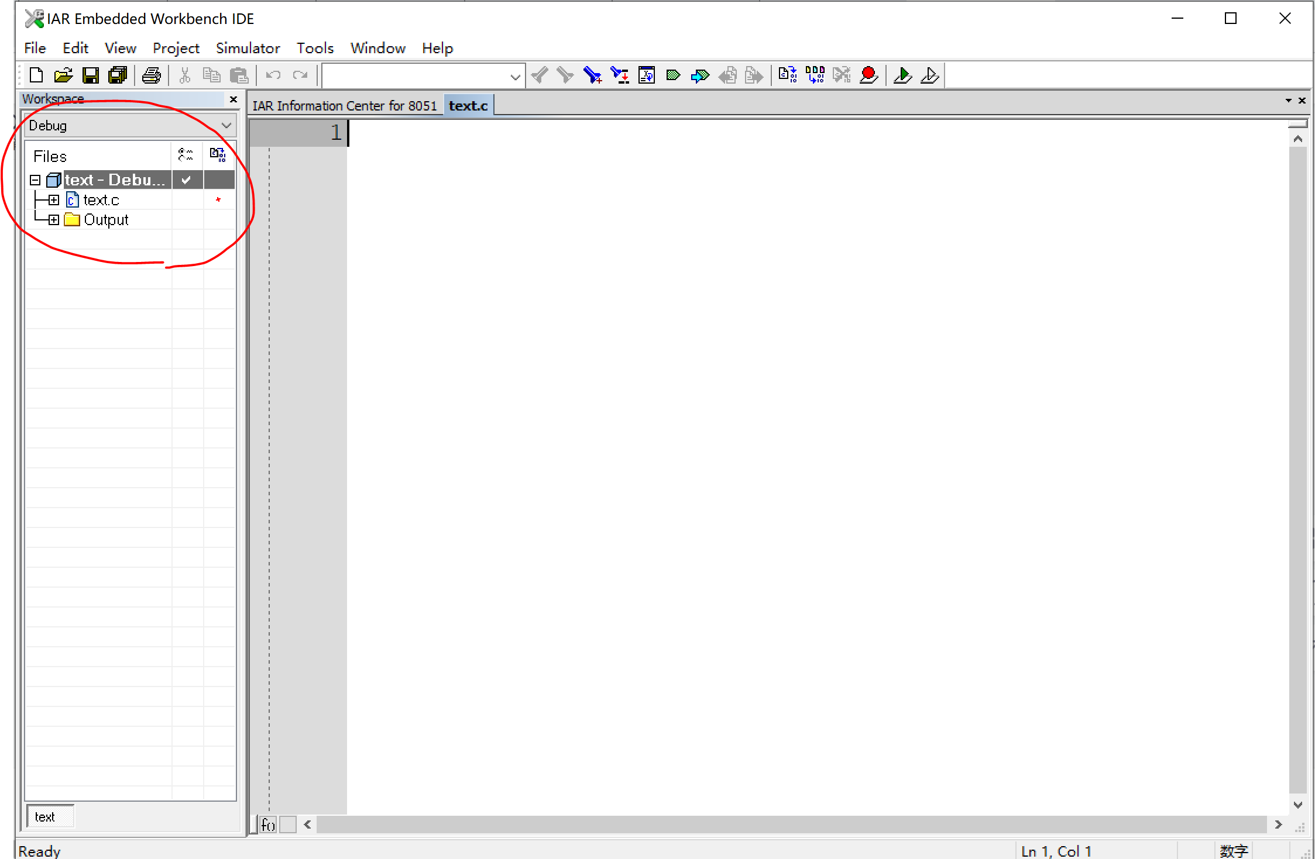Open the Simulator menu

[248, 48]
